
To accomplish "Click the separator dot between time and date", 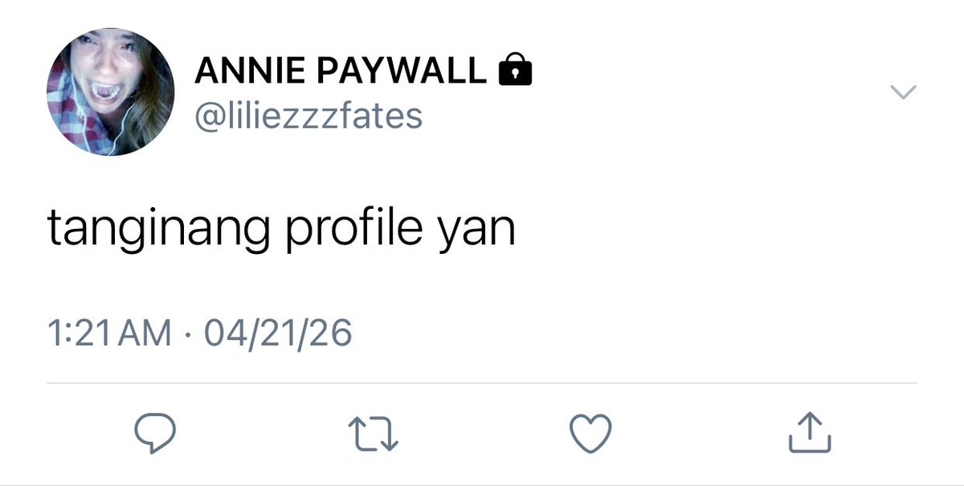I will pos(189,333).
